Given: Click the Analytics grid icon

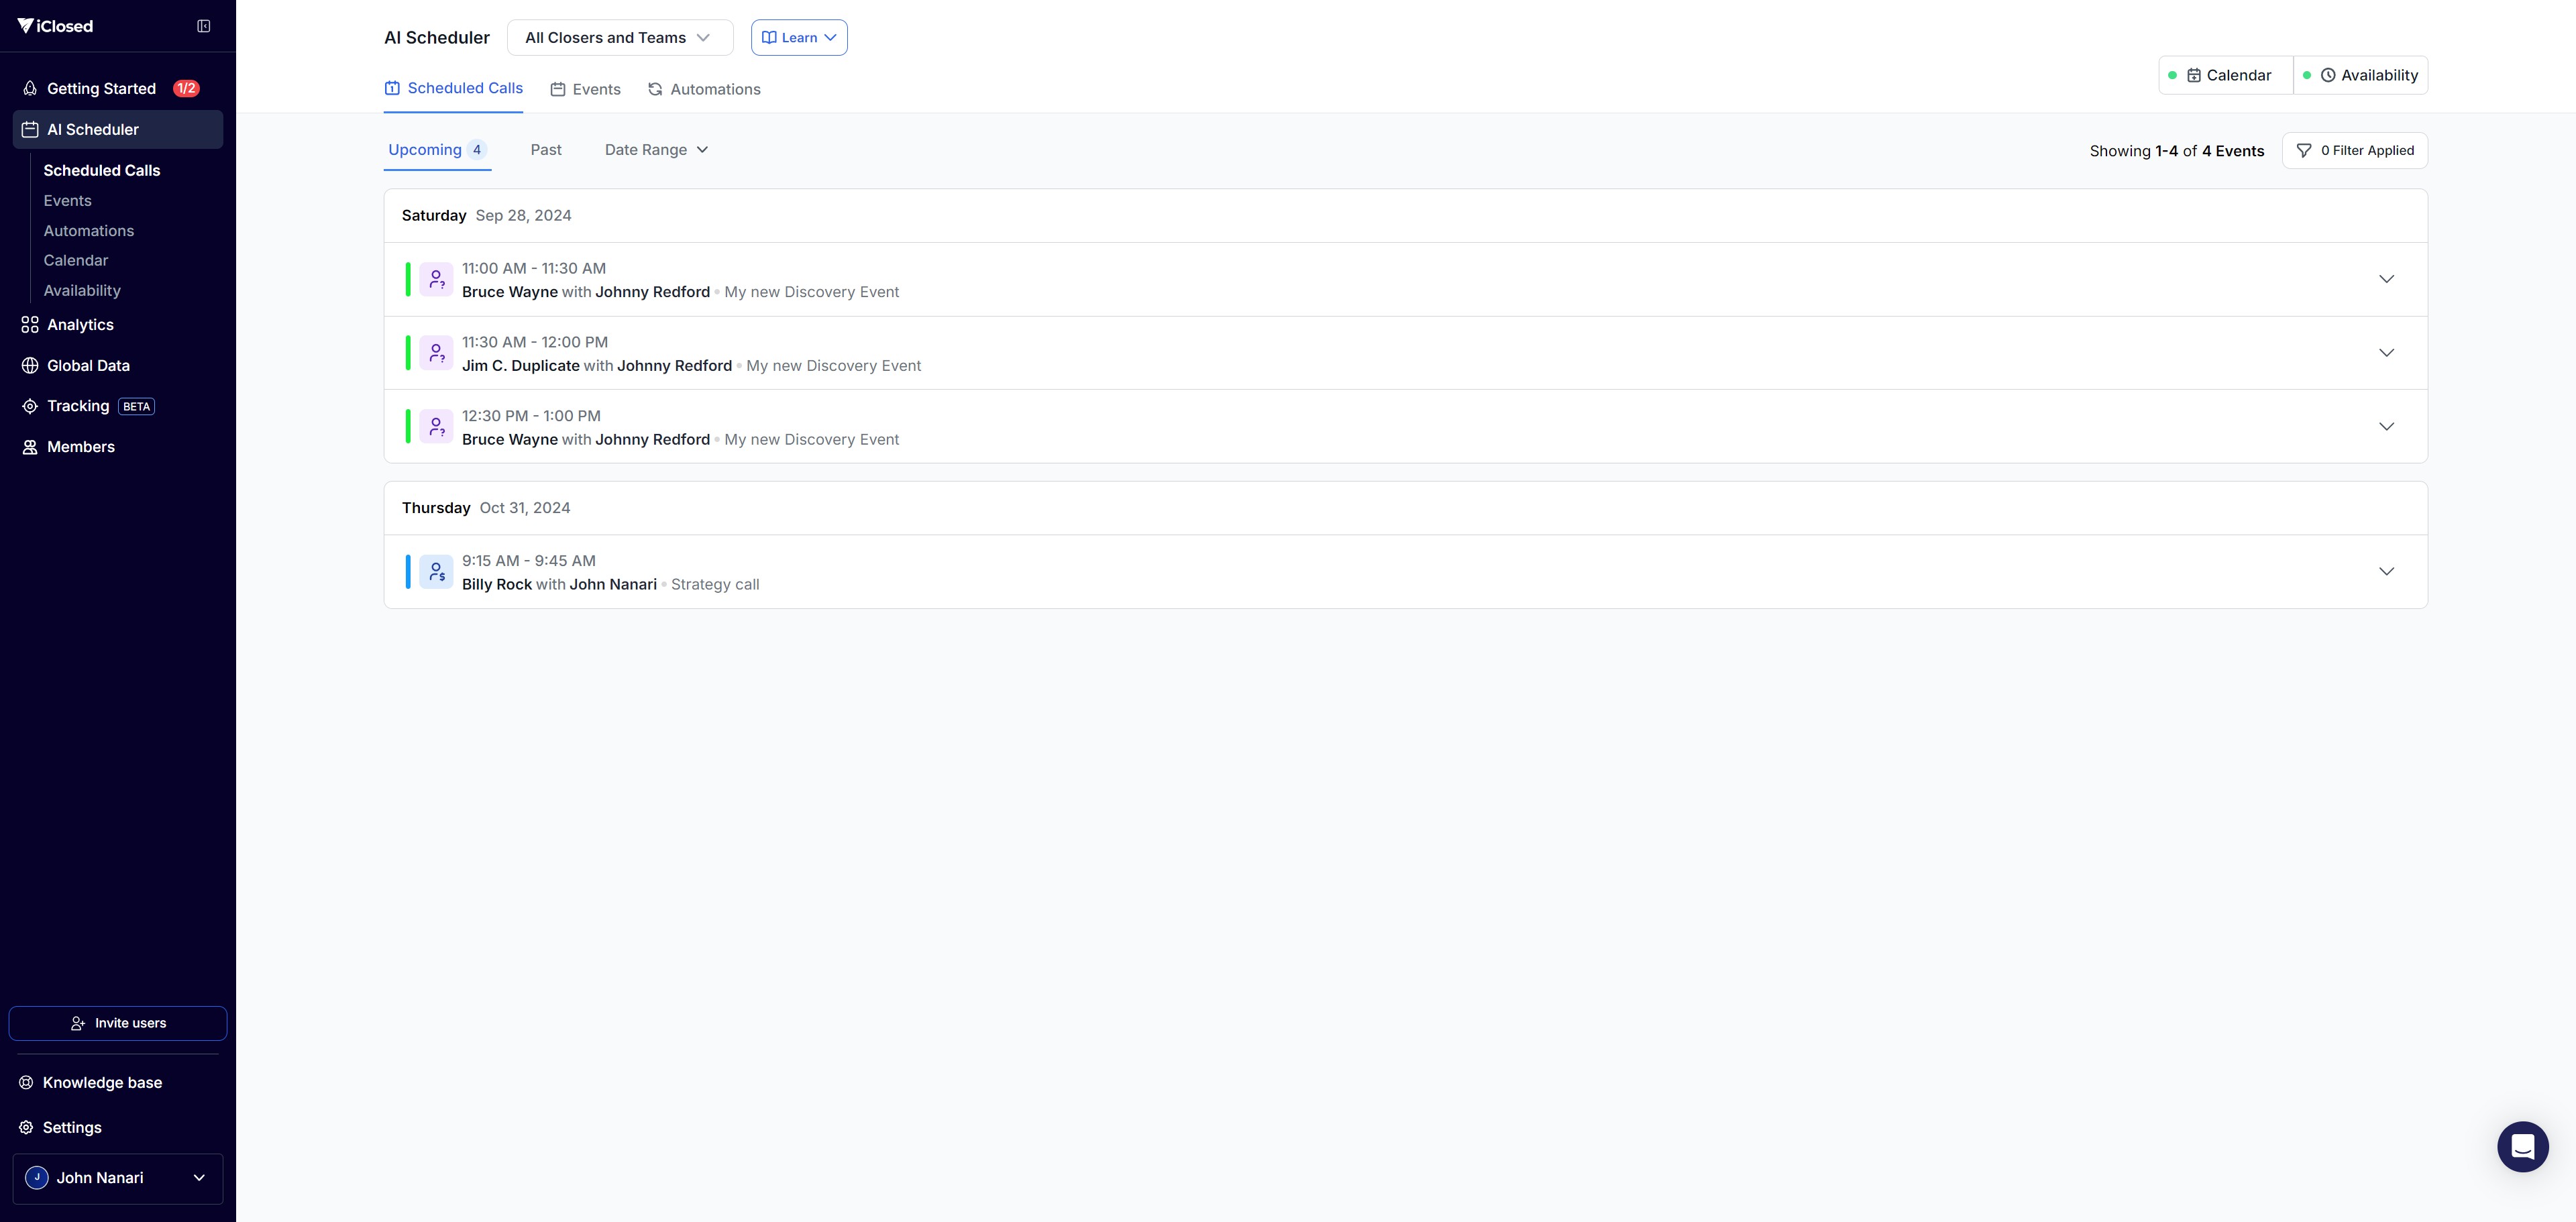Looking at the screenshot, I should click(x=30, y=325).
